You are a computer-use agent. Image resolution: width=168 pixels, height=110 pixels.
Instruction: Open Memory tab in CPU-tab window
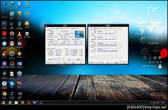63,28
